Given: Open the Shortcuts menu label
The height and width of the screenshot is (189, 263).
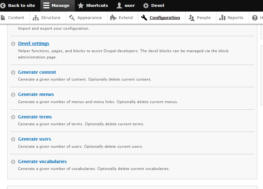Looking at the screenshot, I should [x=97, y=6].
